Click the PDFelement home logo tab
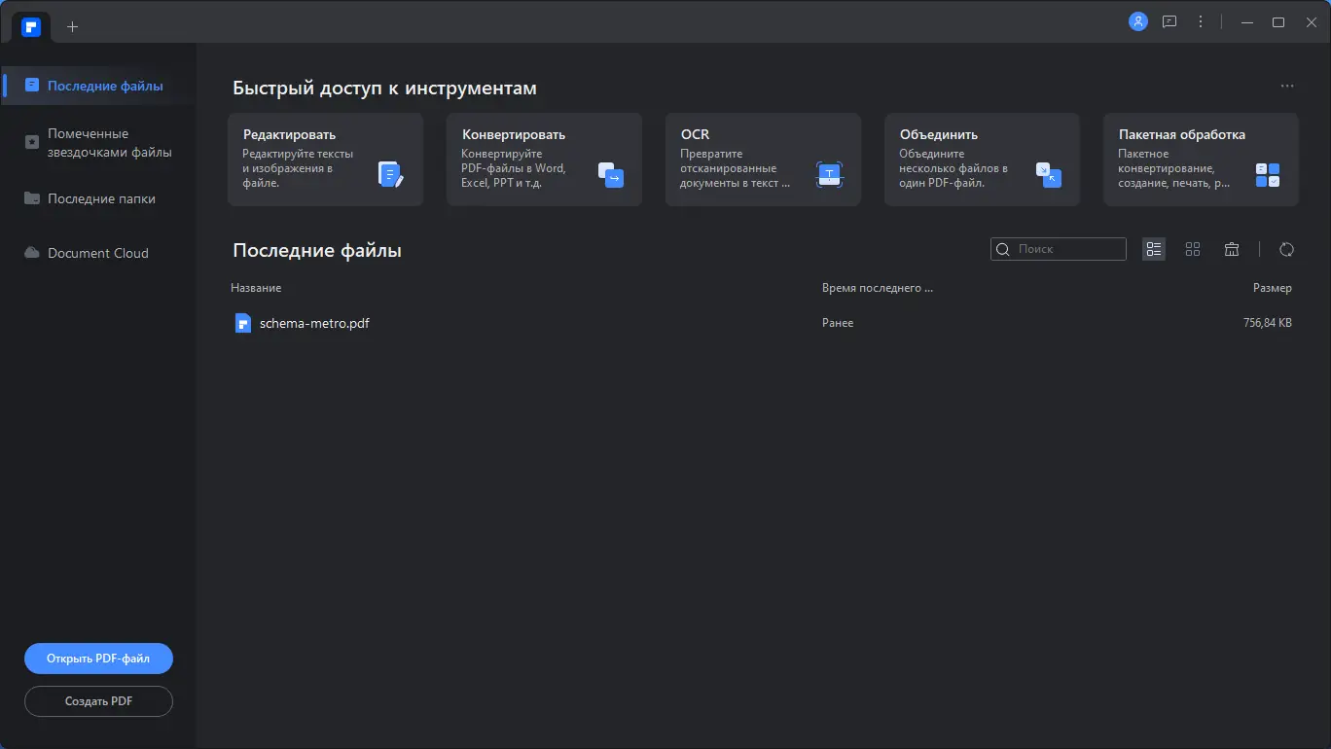 pos(31,26)
